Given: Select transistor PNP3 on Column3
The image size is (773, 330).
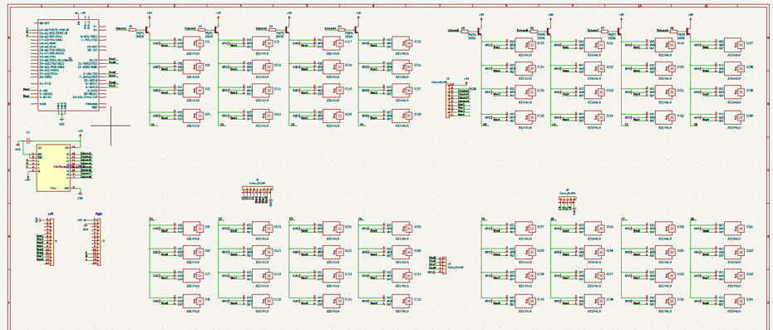Looking at the screenshot, I should (x=287, y=30).
